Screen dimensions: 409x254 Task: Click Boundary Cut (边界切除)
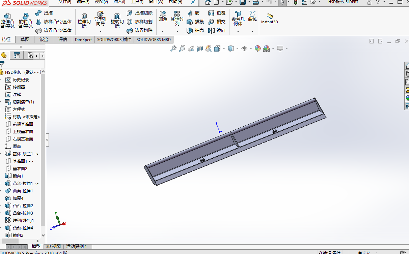[x=140, y=30]
